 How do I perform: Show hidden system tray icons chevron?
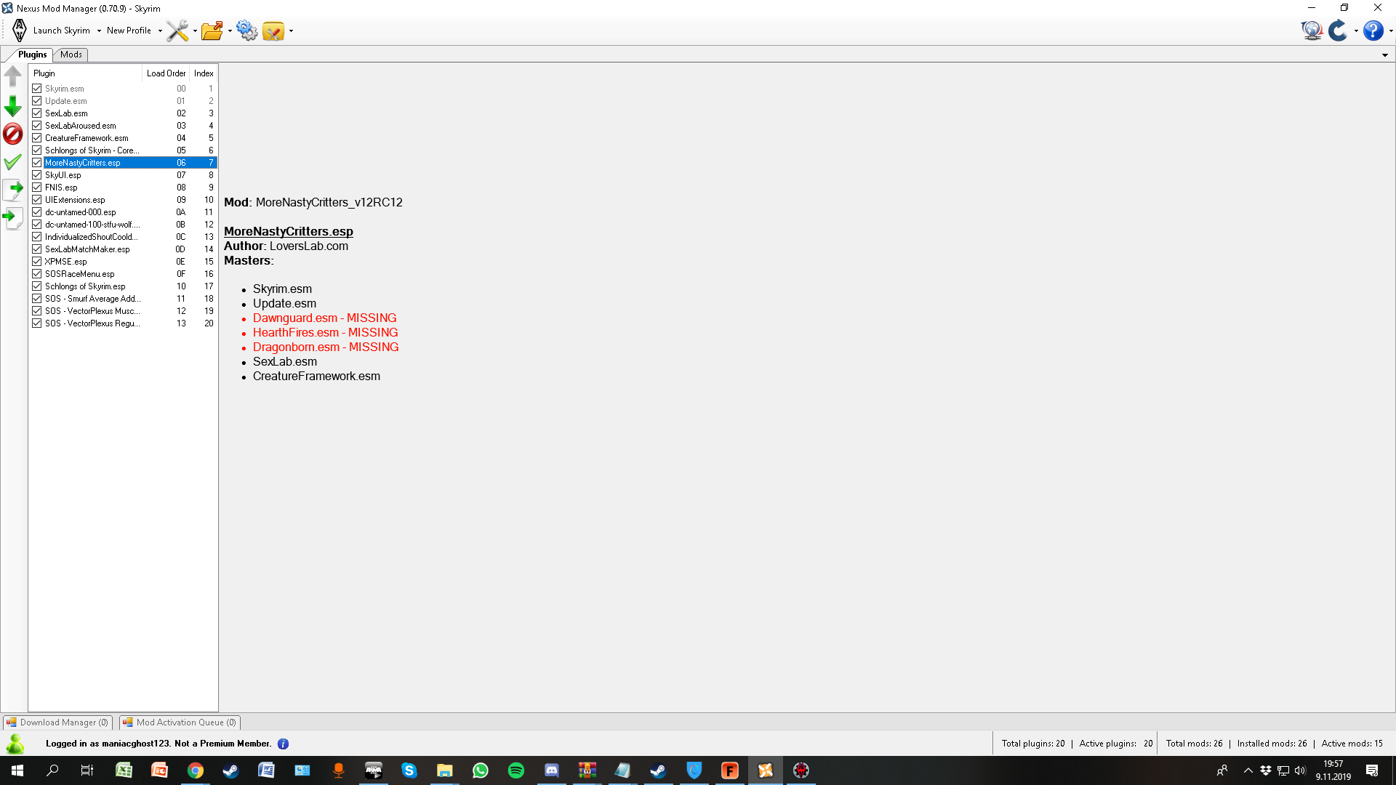(1248, 770)
